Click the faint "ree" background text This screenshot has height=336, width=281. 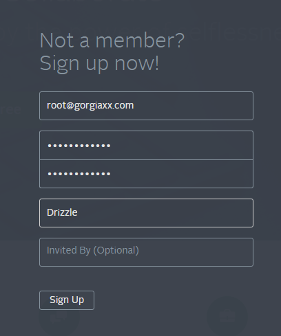pos(10,109)
